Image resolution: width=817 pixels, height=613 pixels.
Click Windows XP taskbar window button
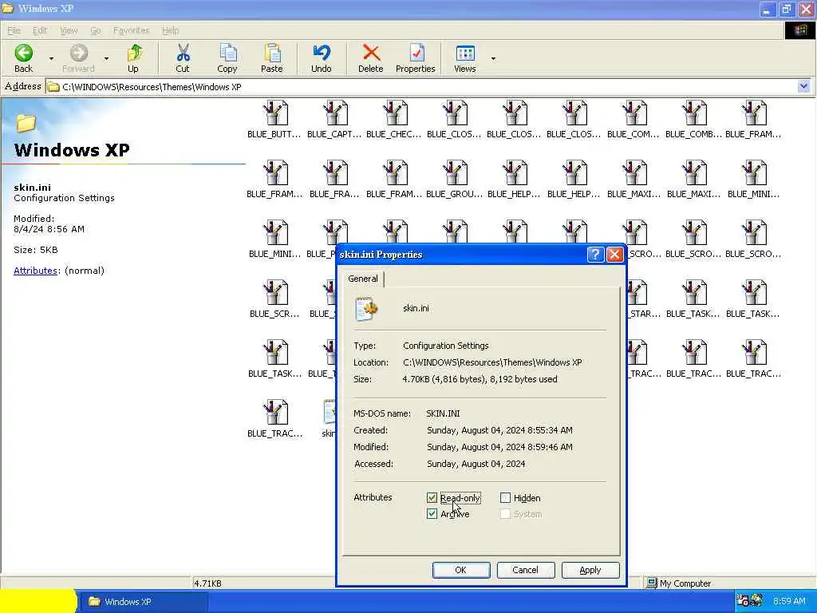144,602
